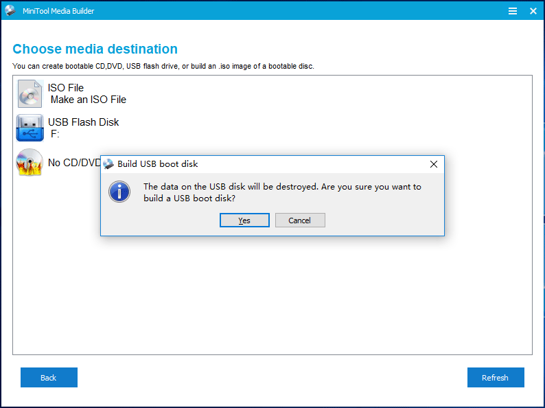The width and height of the screenshot is (545, 408).
Task: Refresh the media destination list
Action: point(496,377)
